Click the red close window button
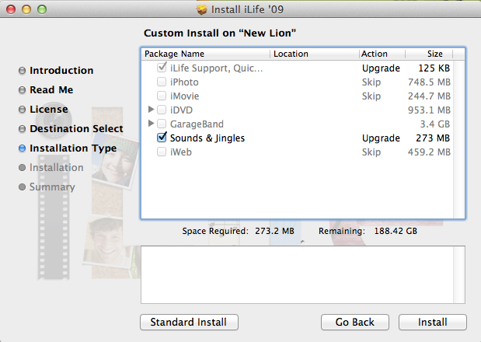The width and height of the screenshot is (481, 342). [10, 10]
